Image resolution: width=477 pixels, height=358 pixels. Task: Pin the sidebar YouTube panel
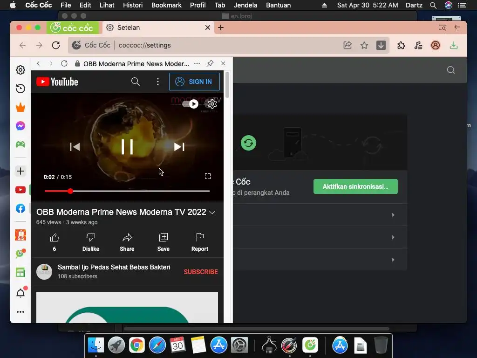click(210, 63)
